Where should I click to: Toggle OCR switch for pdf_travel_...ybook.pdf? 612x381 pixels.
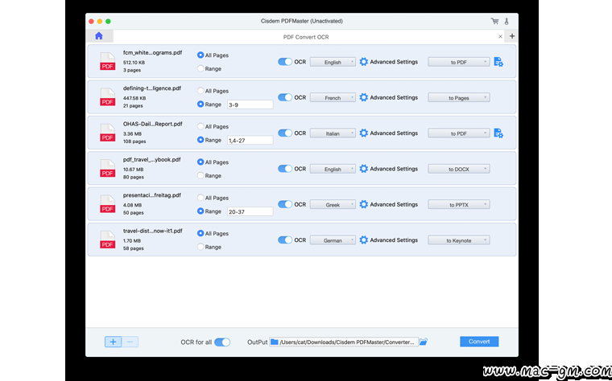[x=285, y=169]
